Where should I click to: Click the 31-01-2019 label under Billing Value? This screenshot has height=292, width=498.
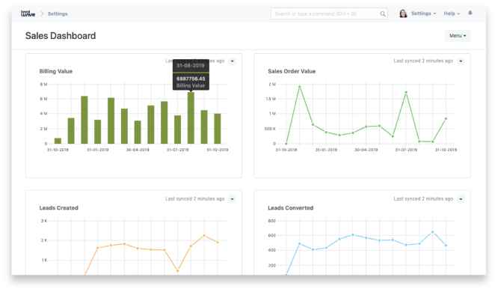tap(98, 150)
